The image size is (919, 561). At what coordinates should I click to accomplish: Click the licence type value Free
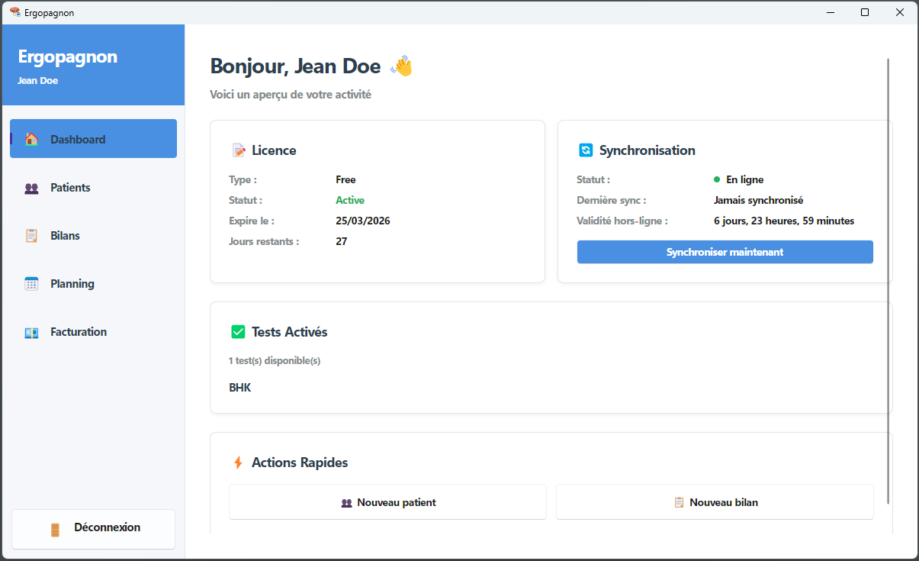tap(345, 179)
